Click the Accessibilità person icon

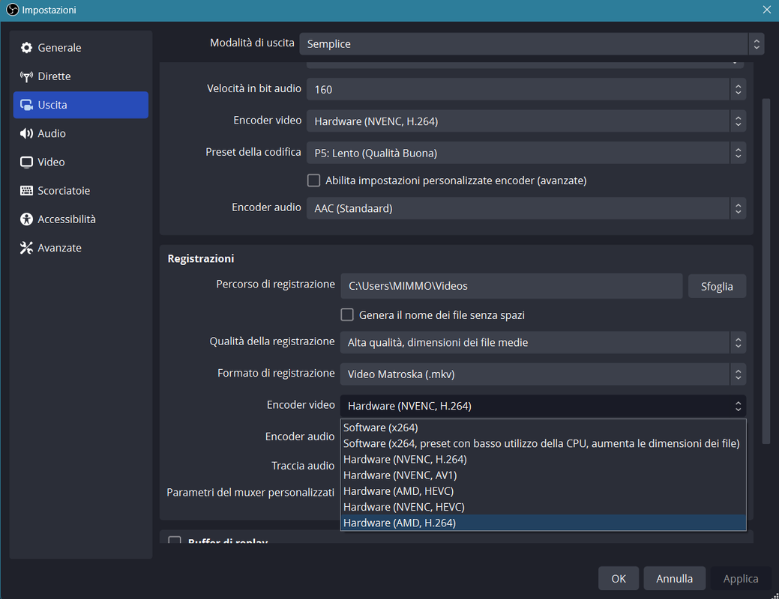(x=26, y=219)
